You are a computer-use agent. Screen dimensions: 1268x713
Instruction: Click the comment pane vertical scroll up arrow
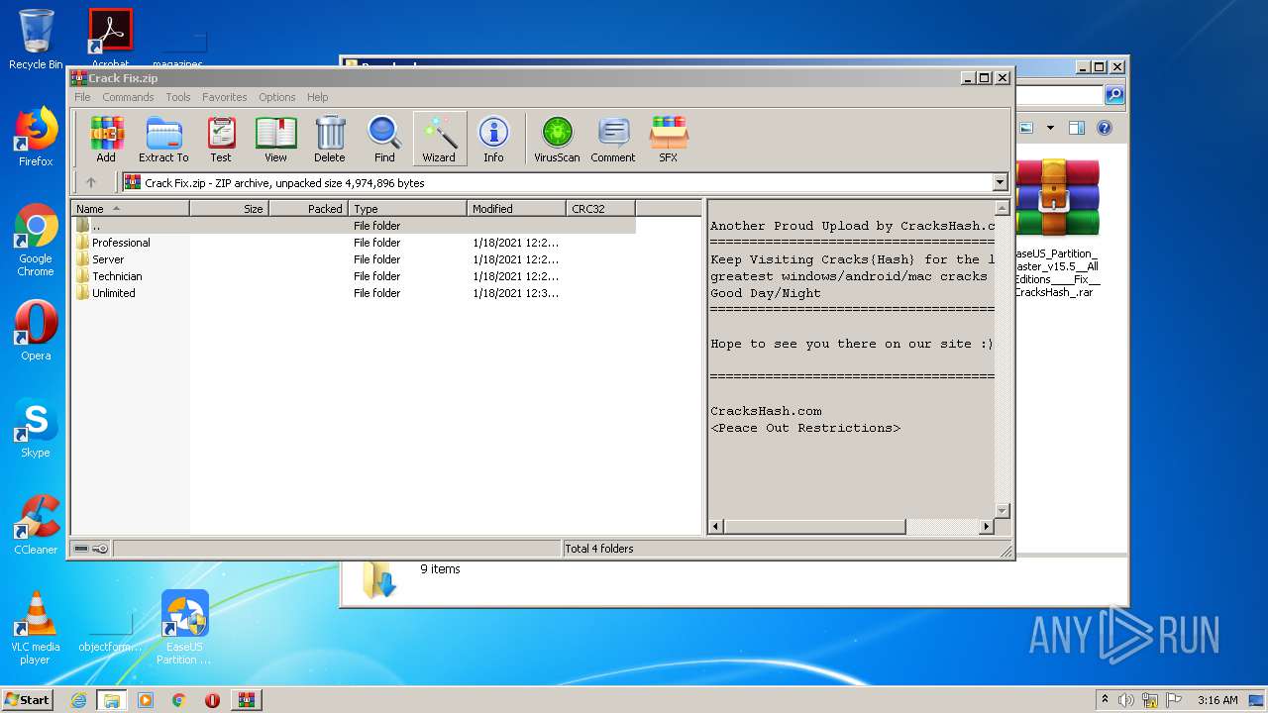click(x=1002, y=209)
